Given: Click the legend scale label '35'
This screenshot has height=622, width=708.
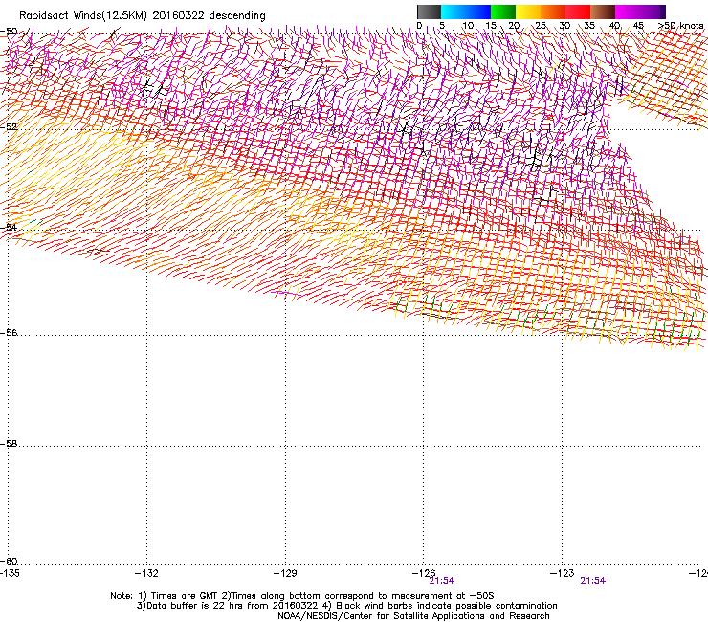Looking at the screenshot, I should (589, 26).
